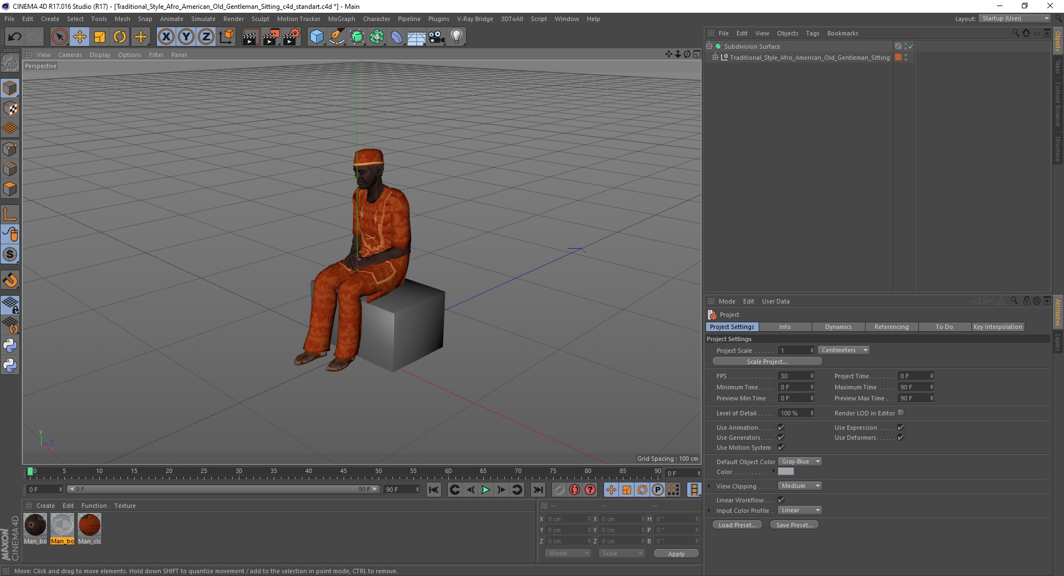Activate the Move tool in top toolbar

tap(80, 37)
